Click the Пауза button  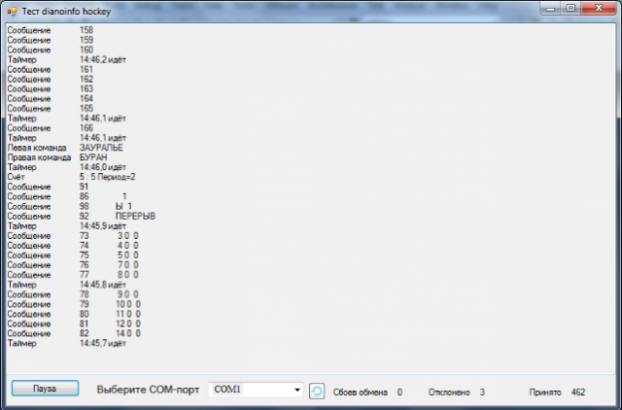click(x=45, y=389)
